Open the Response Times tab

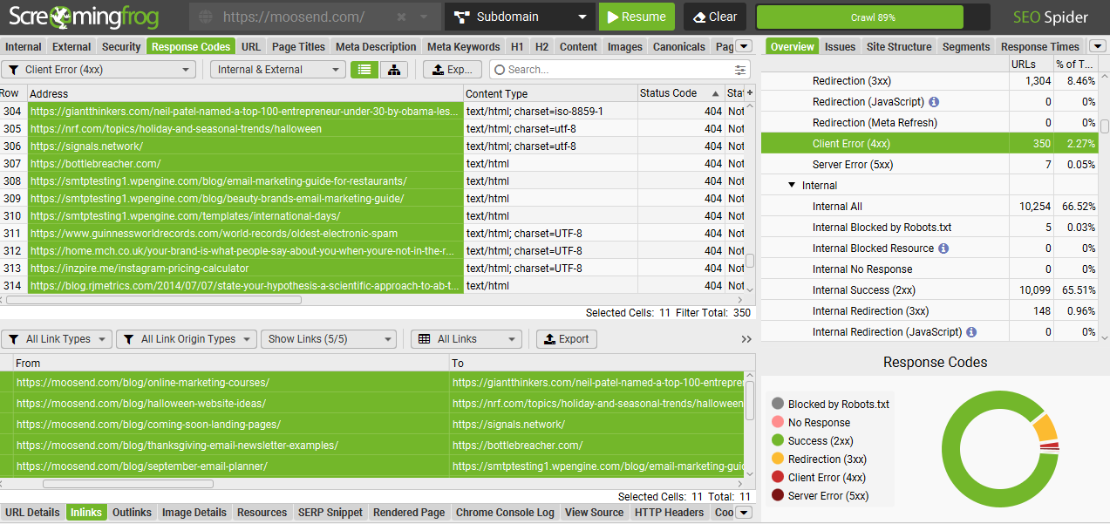pyautogui.click(x=1040, y=47)
